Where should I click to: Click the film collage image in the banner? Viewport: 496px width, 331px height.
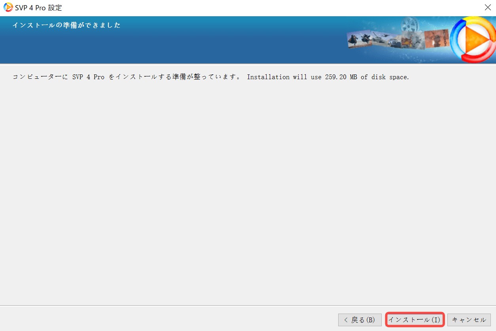pyautogui.click(x=398, y=34)
